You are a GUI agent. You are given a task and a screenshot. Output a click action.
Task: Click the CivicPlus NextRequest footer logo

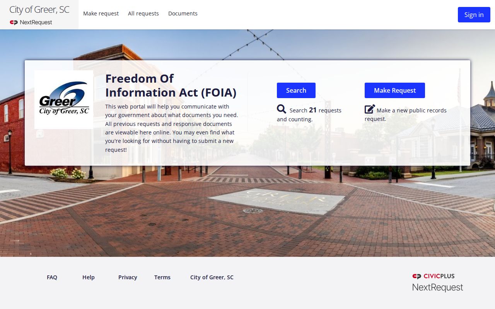(x=437, y=282)
